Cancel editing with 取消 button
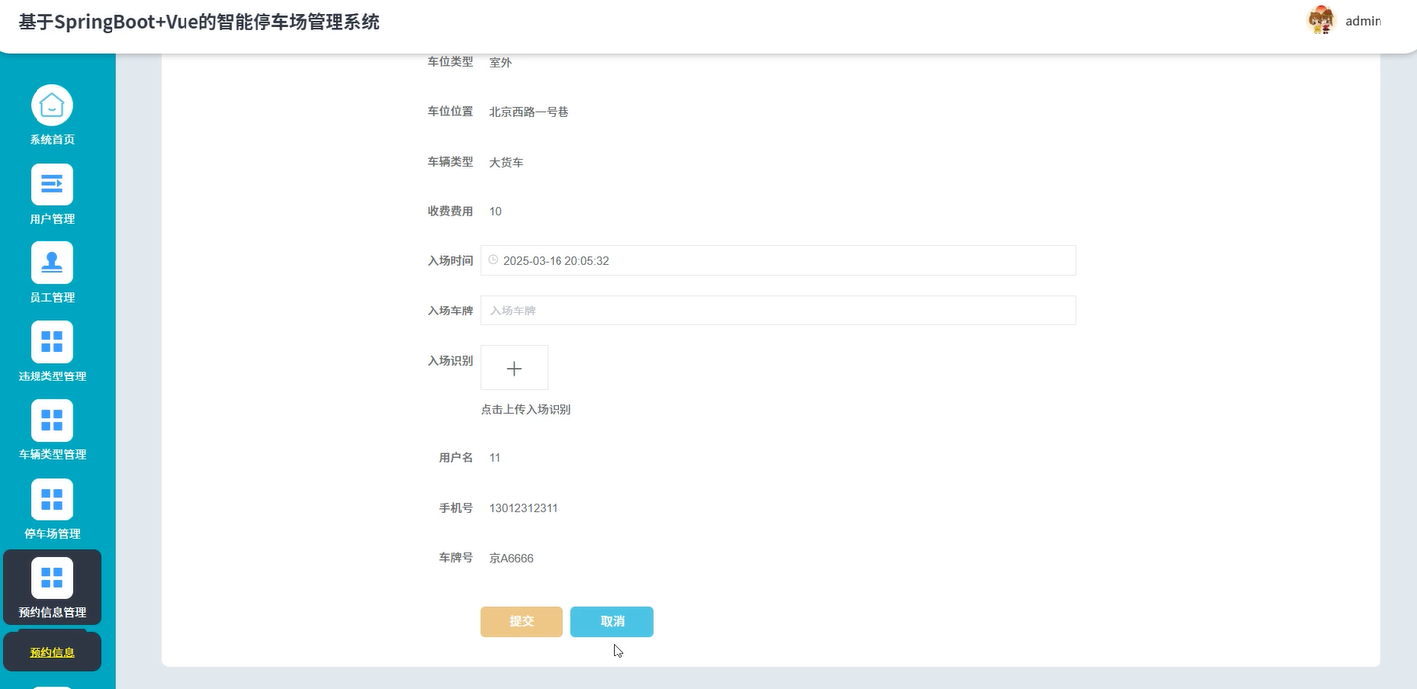The image size is (1417, 689). (611, 621)
